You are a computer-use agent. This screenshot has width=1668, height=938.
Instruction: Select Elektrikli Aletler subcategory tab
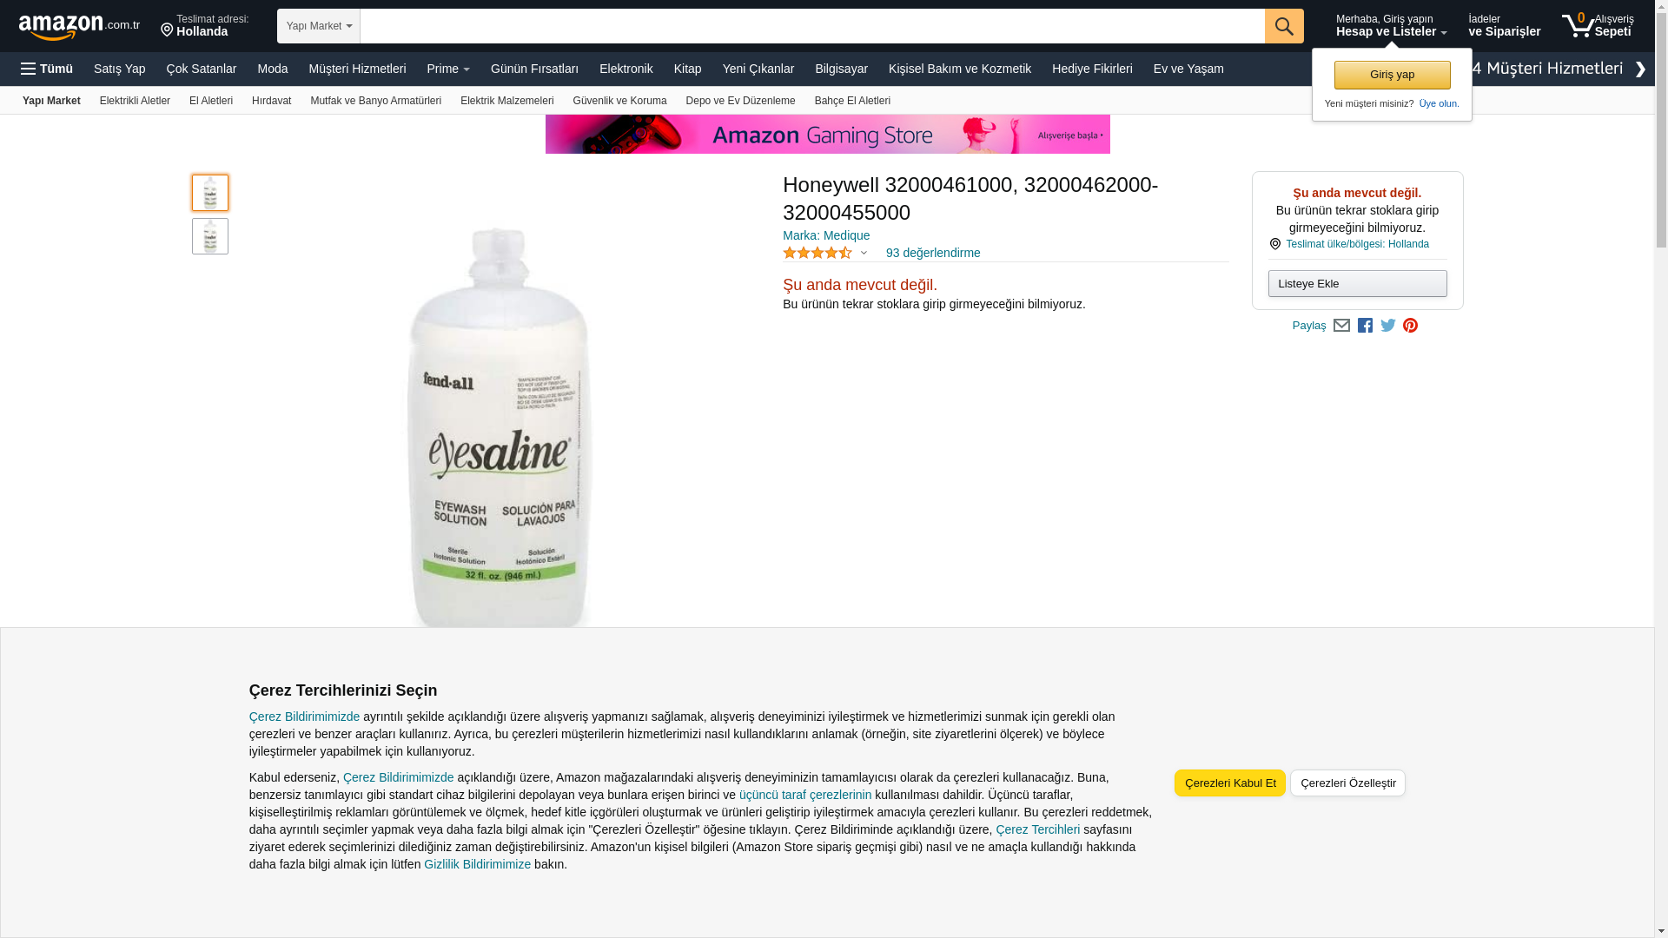tap(135, 101)
